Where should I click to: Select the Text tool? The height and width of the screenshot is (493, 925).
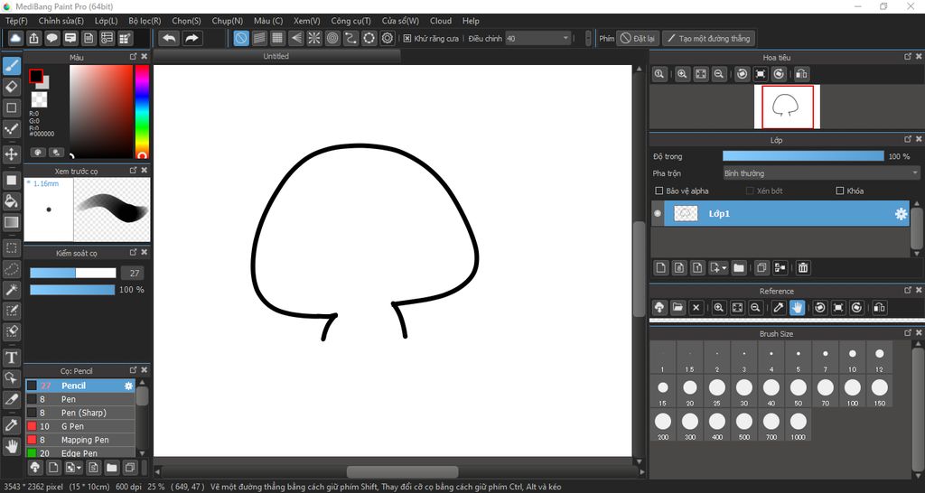click(x=11, y=358)
